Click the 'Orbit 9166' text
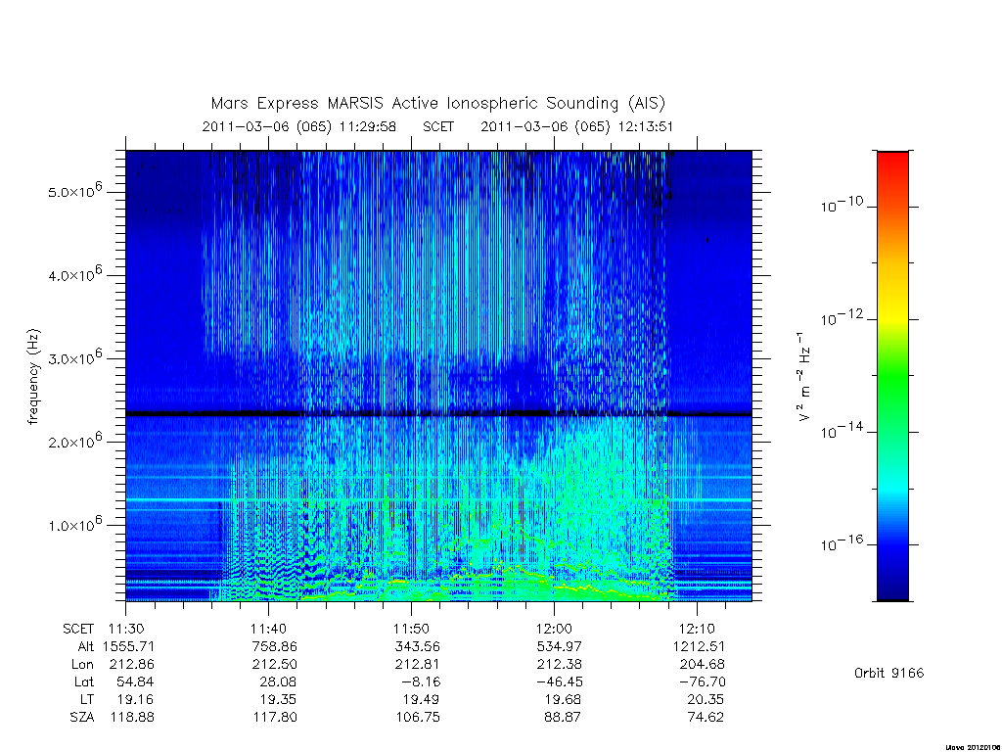Image resolution: width=1002 pixels, height=752 pixels. click(888, 673)
